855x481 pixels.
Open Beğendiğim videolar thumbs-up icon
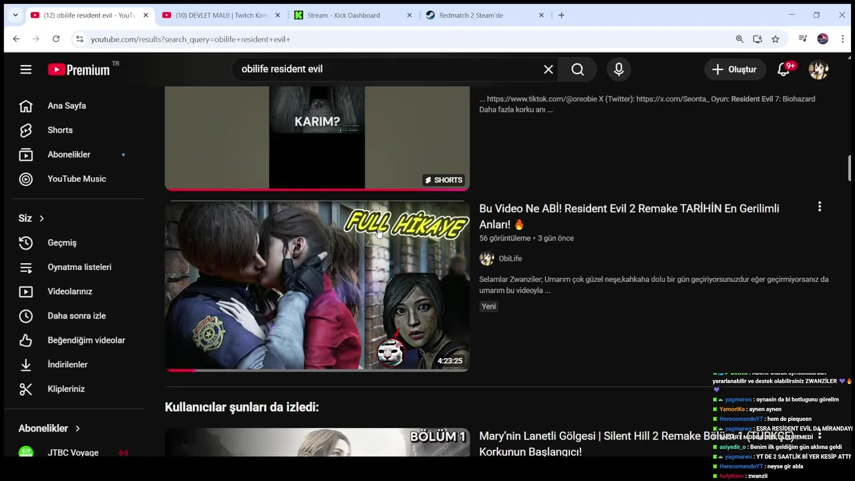(25, 340)
